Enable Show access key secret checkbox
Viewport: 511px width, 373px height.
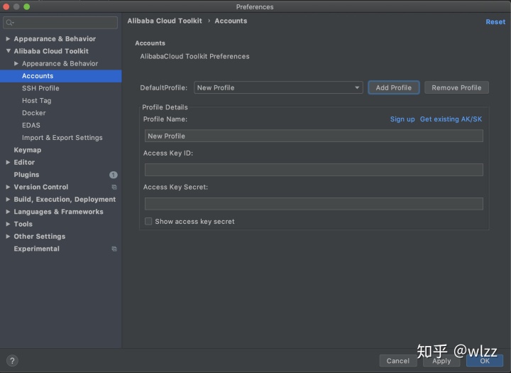point(148,221)
